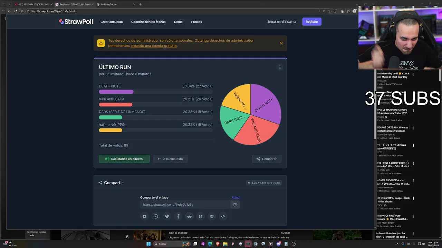This screenshot has height=248, width=442.
Task: Open options for 1 Hour Of VJ Loops video
Action: pyautogui.click(x=413, y=198)
